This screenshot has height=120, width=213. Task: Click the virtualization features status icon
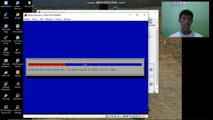click(x=130, y=116)
